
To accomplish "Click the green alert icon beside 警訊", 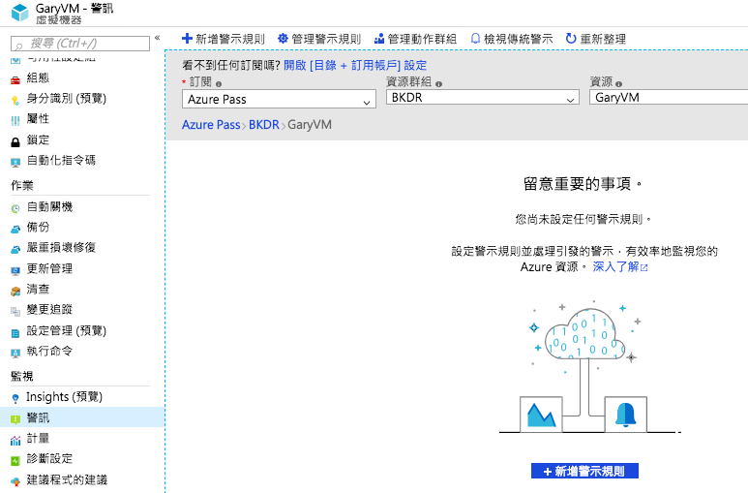I will point(15,419).
